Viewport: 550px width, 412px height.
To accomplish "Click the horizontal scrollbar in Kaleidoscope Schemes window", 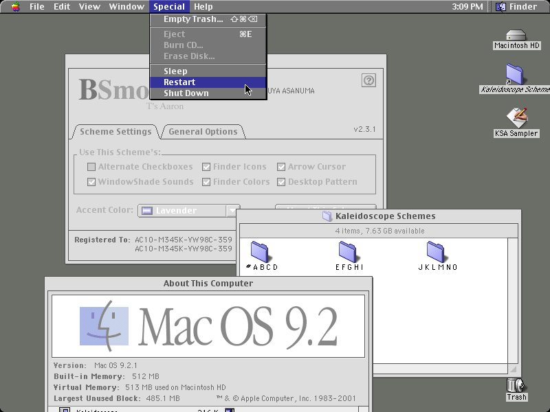I will pyautogui.click(x=440, y=369).
